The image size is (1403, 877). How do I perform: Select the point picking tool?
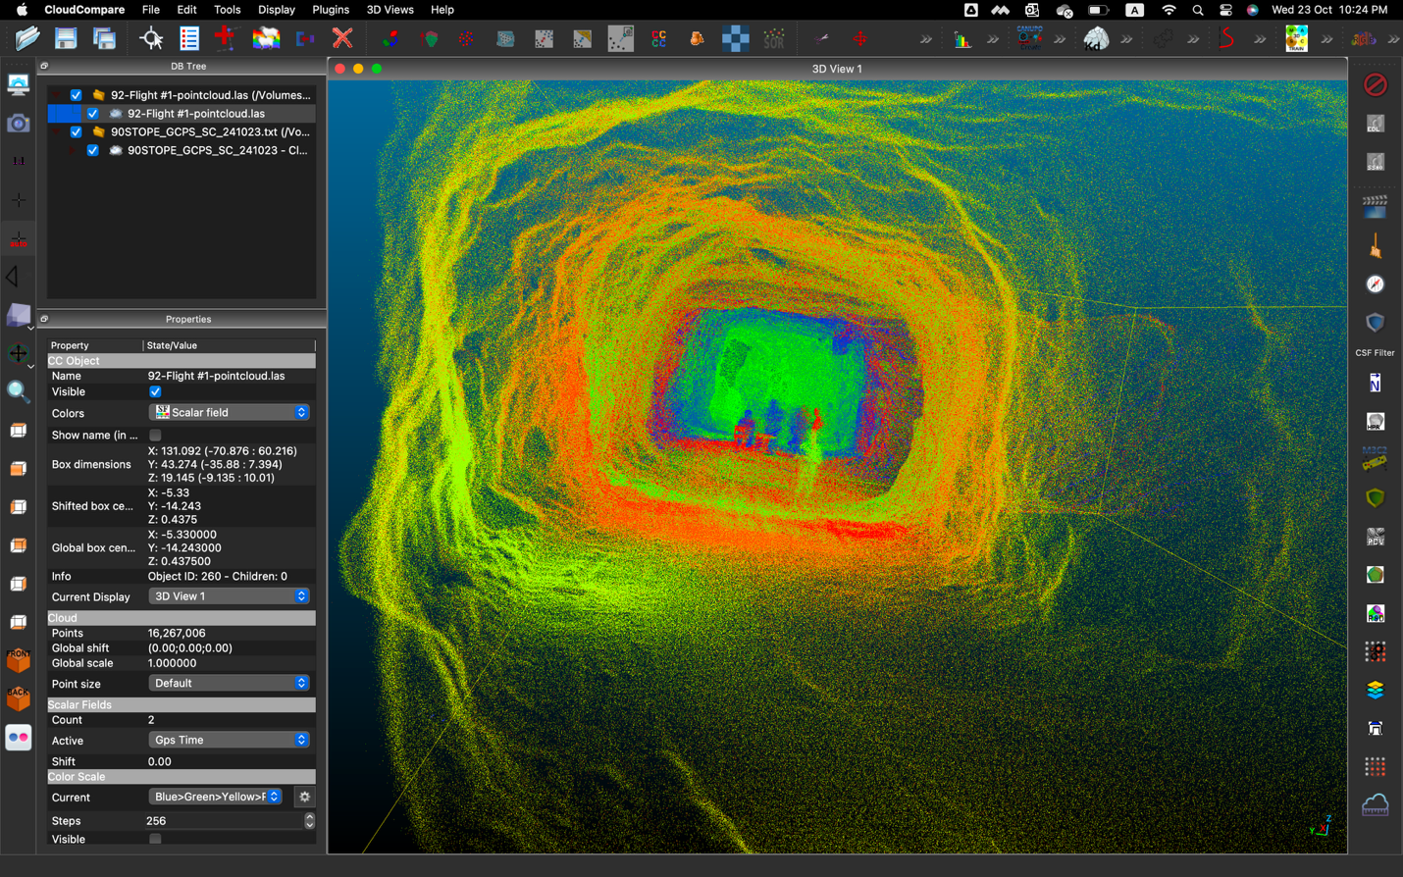[x=151, y=39]
